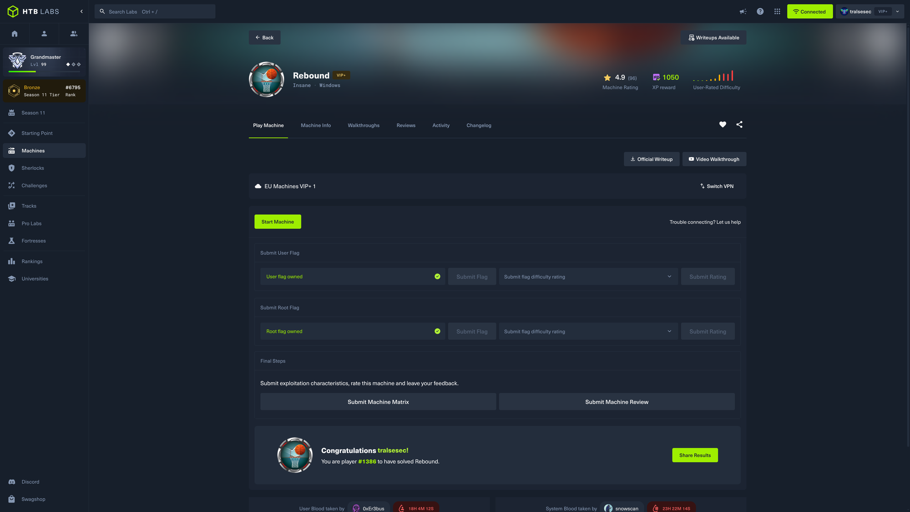The image size is (910, 512).
Task: Click Submit Machine Review
Action: tap(617, 402)
